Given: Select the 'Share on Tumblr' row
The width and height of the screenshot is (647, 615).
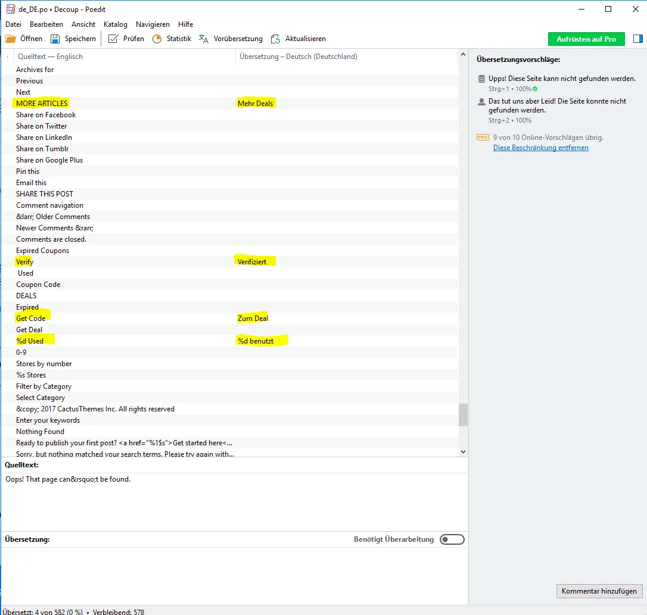Looking at the screenshot, I should [230, 148].
